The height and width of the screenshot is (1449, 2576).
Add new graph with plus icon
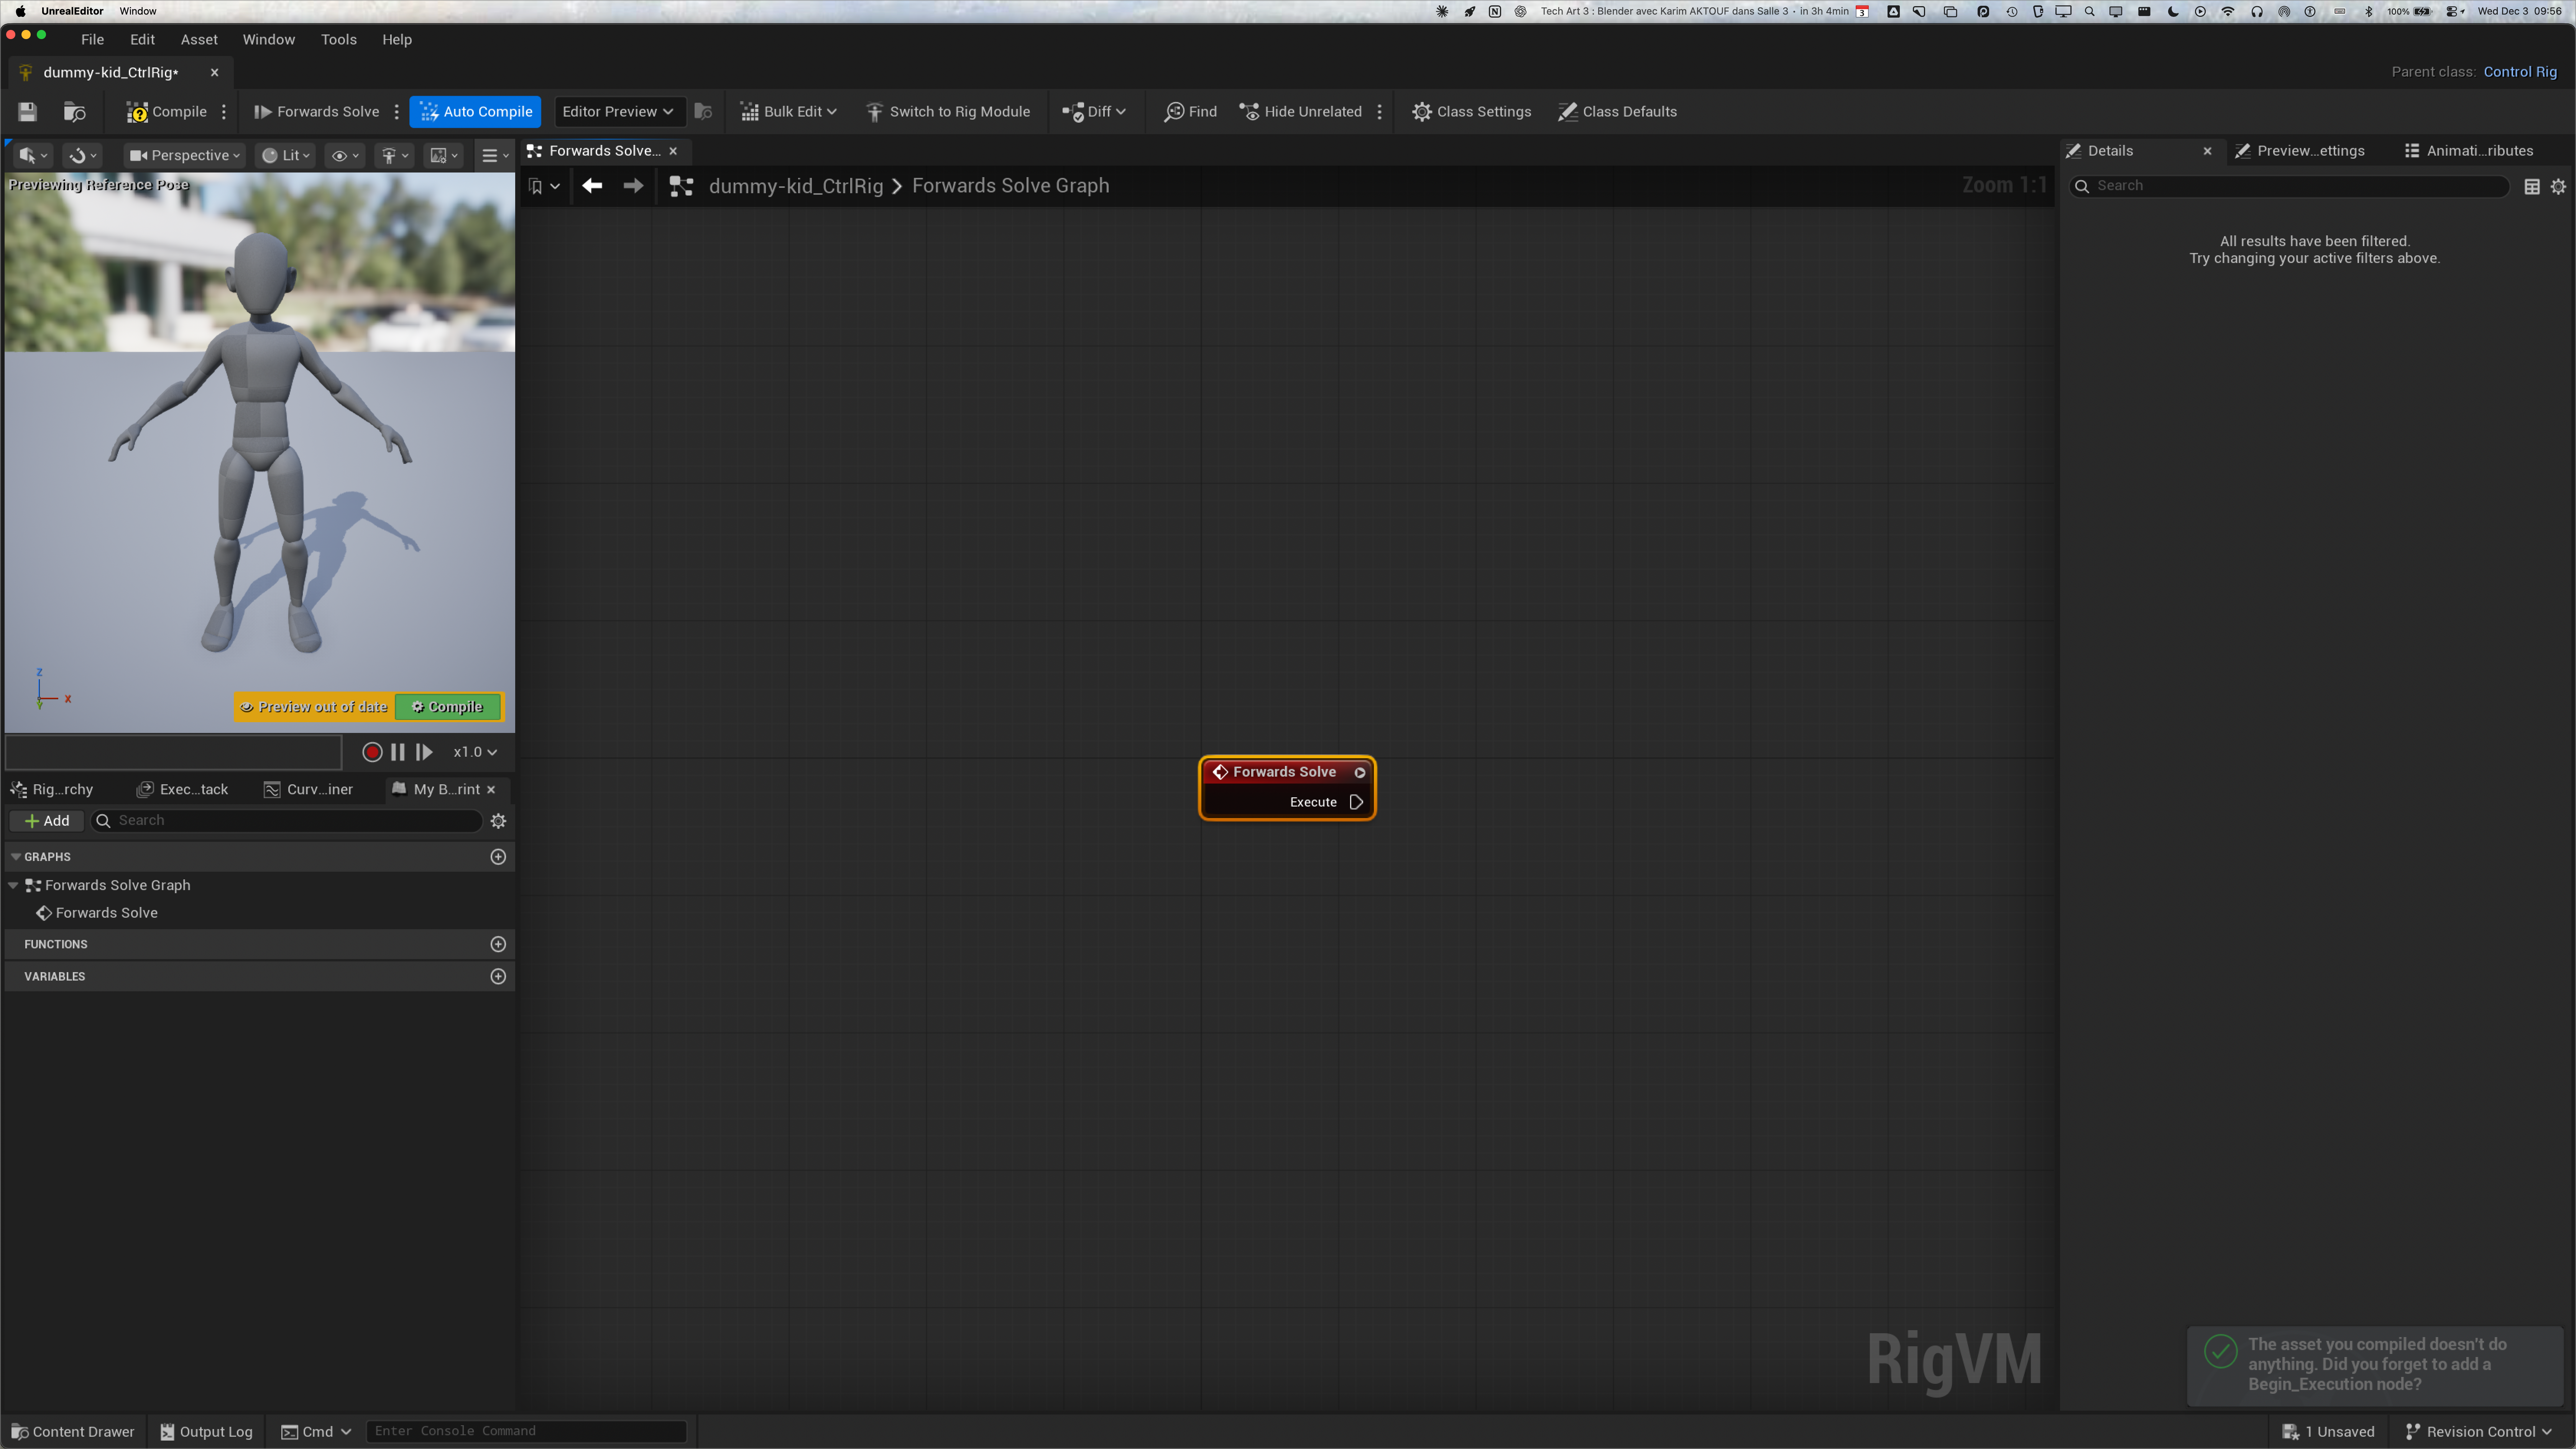[x=498, y=857]
